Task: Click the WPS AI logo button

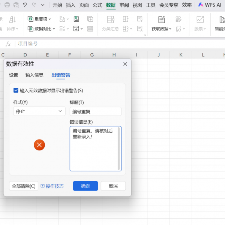Action: (210, 5)
